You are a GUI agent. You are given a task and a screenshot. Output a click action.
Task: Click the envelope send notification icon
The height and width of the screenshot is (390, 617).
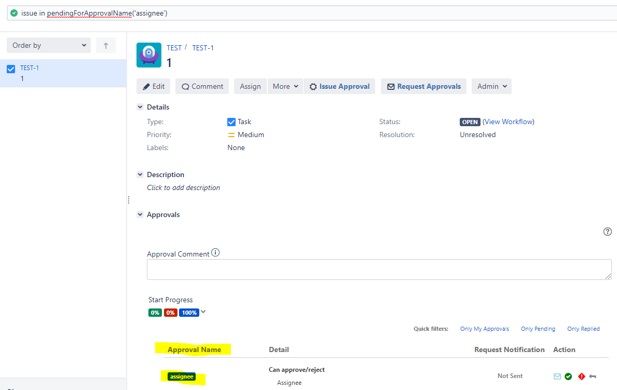557,376
